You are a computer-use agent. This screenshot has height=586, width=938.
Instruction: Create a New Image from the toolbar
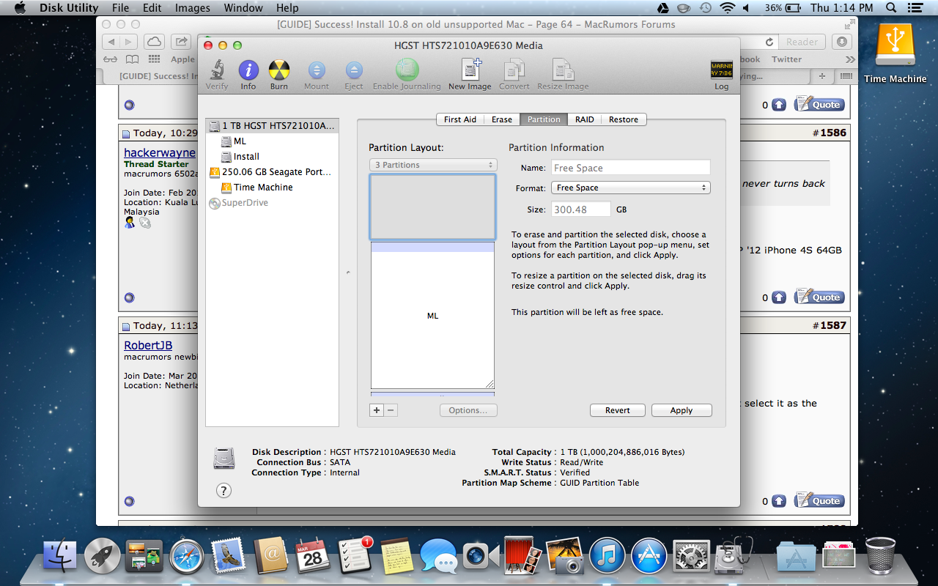coord(470,75)
